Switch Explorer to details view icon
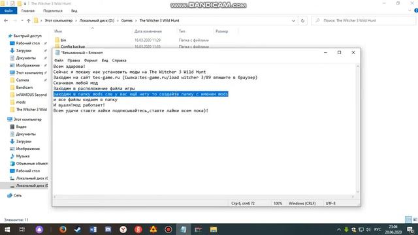Screen dimensions: 418x235 click(408, 219)
